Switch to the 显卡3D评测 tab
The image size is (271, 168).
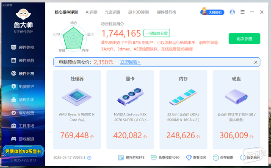(138, 12)
